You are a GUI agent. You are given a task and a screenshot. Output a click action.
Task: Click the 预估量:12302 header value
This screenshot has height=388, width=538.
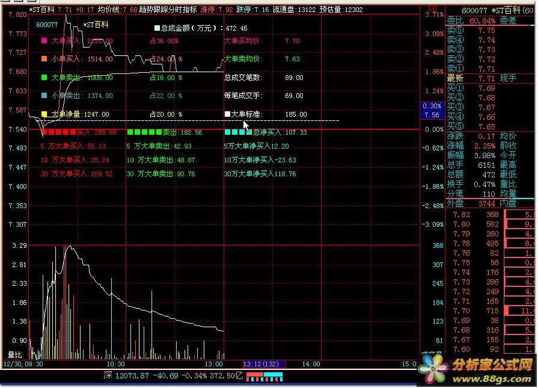point(341,10)
